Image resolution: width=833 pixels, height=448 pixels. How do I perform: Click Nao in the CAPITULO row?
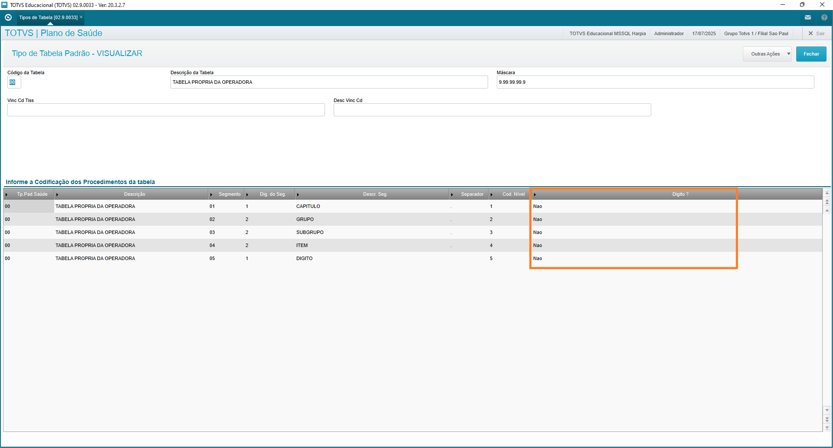coord(538,206)
